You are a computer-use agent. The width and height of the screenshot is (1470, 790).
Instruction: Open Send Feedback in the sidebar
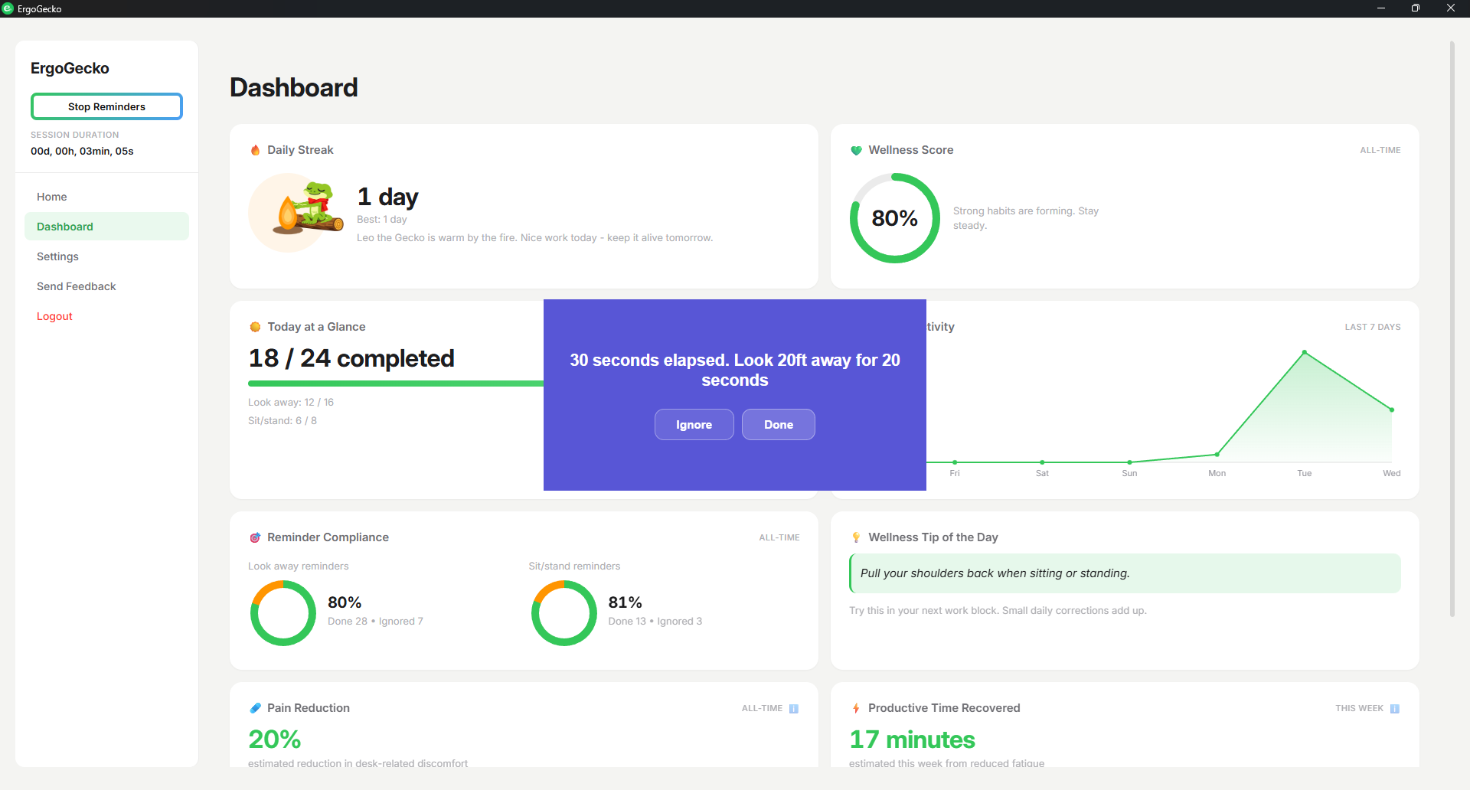77,286
